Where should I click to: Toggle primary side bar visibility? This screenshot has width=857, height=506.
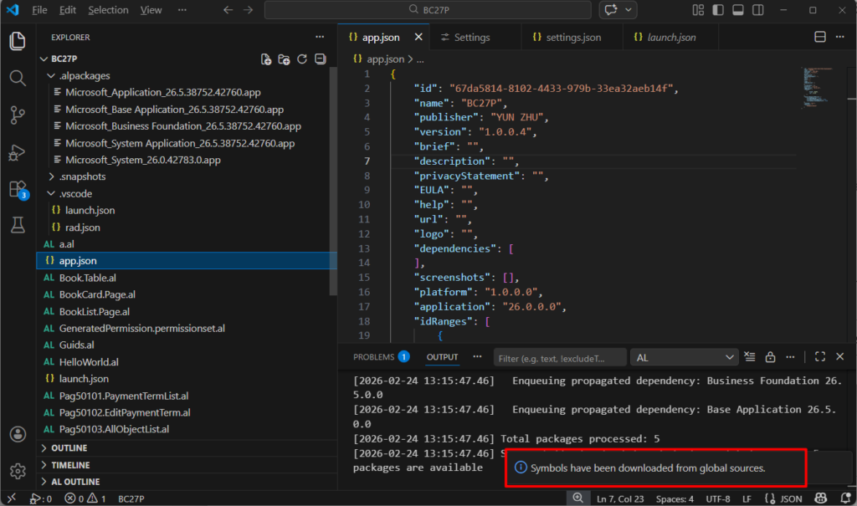tap(718, 10)
